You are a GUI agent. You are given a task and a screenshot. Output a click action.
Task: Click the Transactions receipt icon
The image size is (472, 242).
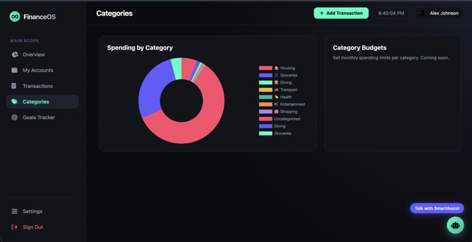click(14, 86)
